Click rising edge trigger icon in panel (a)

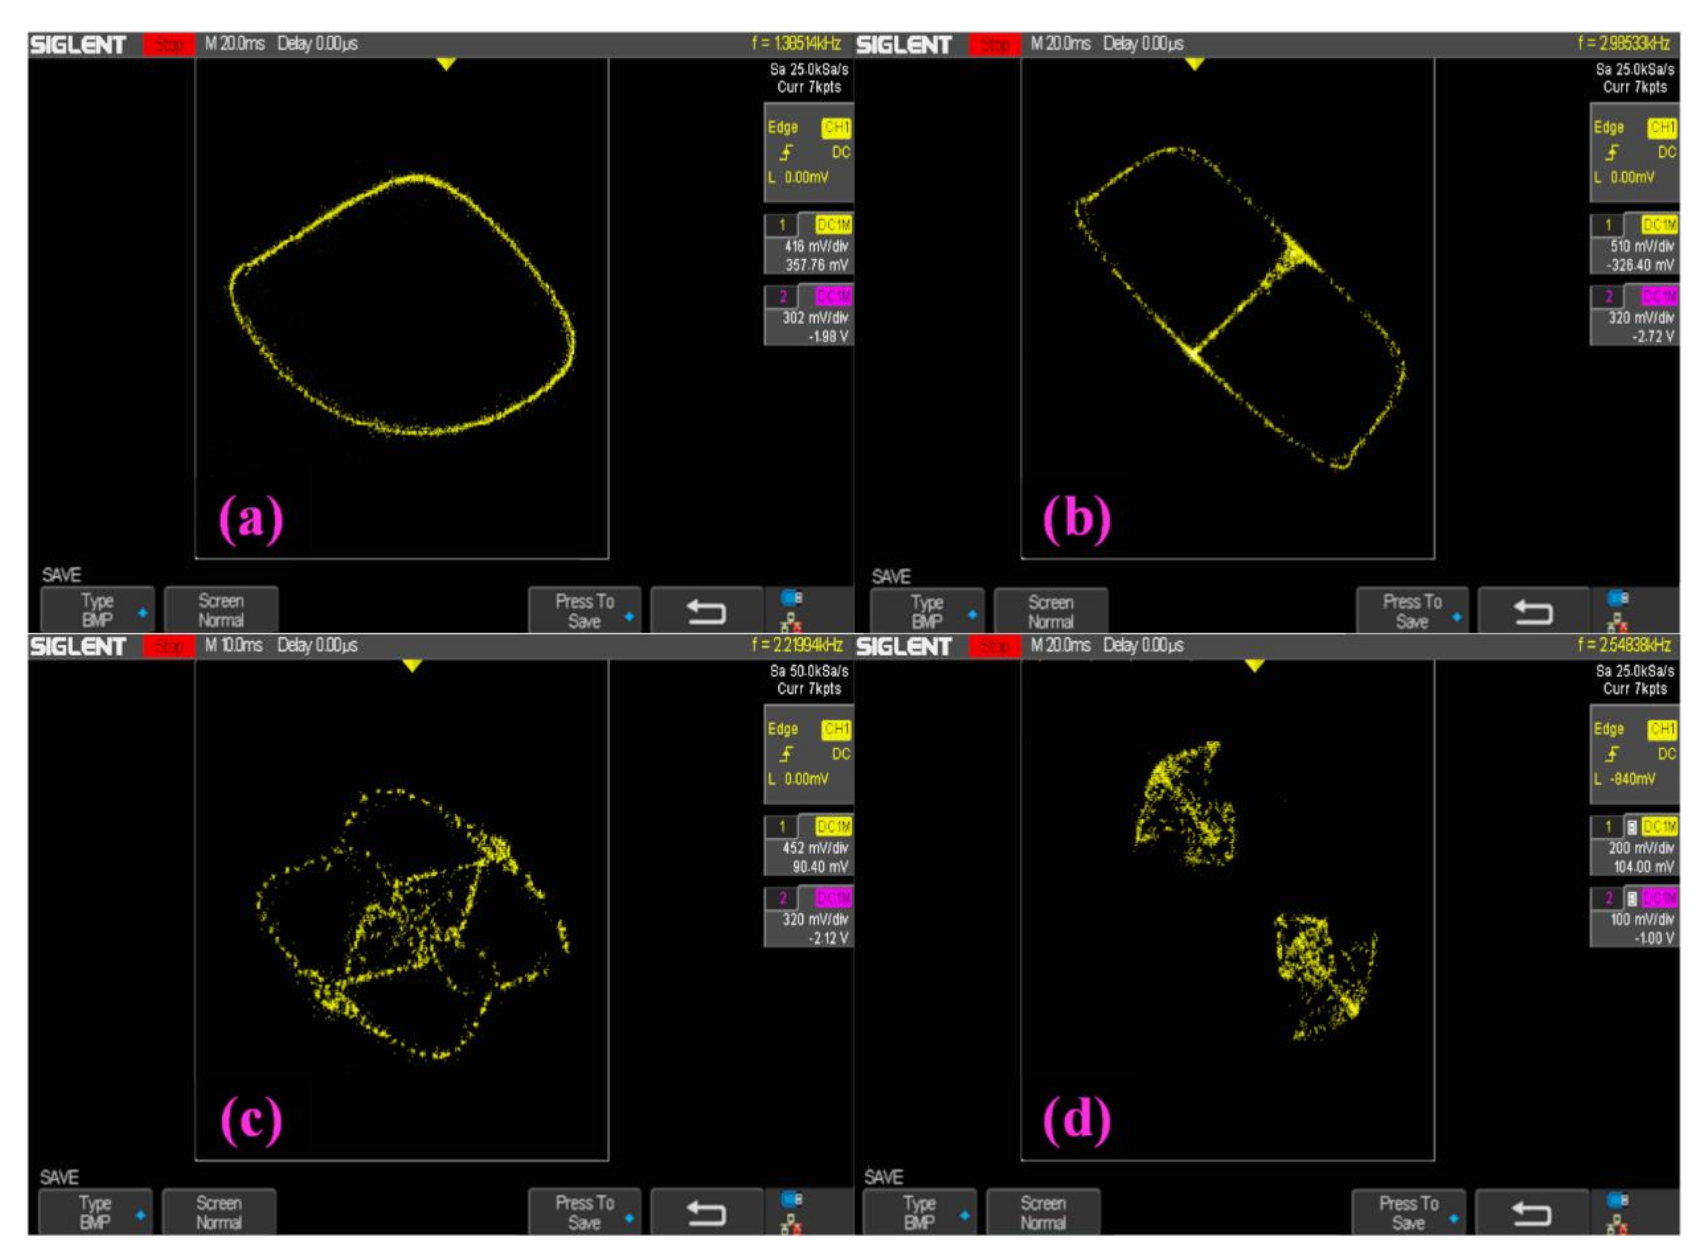(x=786, y=153)
